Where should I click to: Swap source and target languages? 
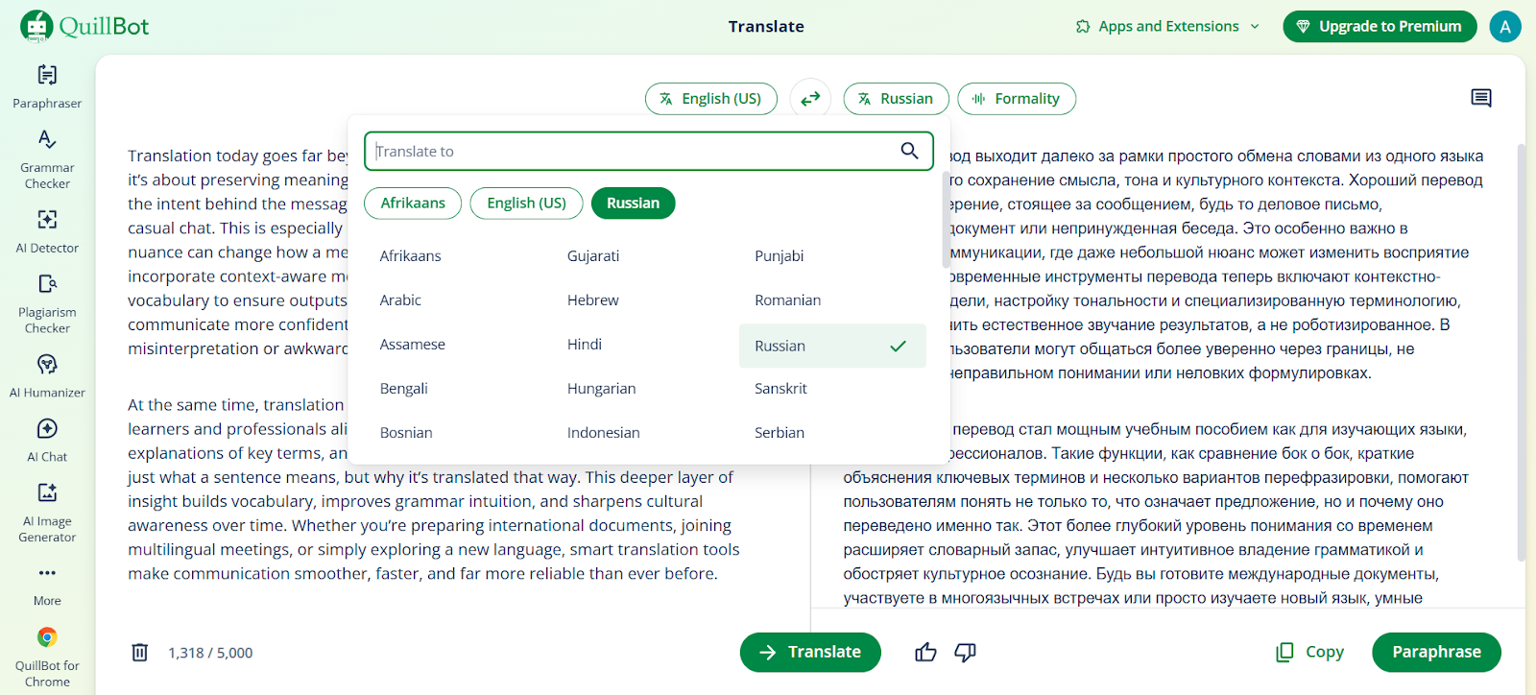pos(810,98)
